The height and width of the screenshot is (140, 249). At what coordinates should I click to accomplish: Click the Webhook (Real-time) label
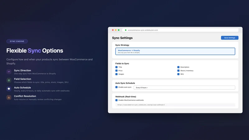click(x=126, y=97)
